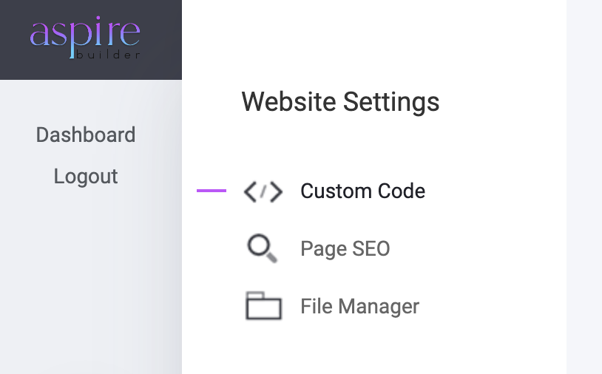This screenshot has height=374, width=602.
Task: Click the word 'Manager' in File Manager
Action: click(379, 306)
